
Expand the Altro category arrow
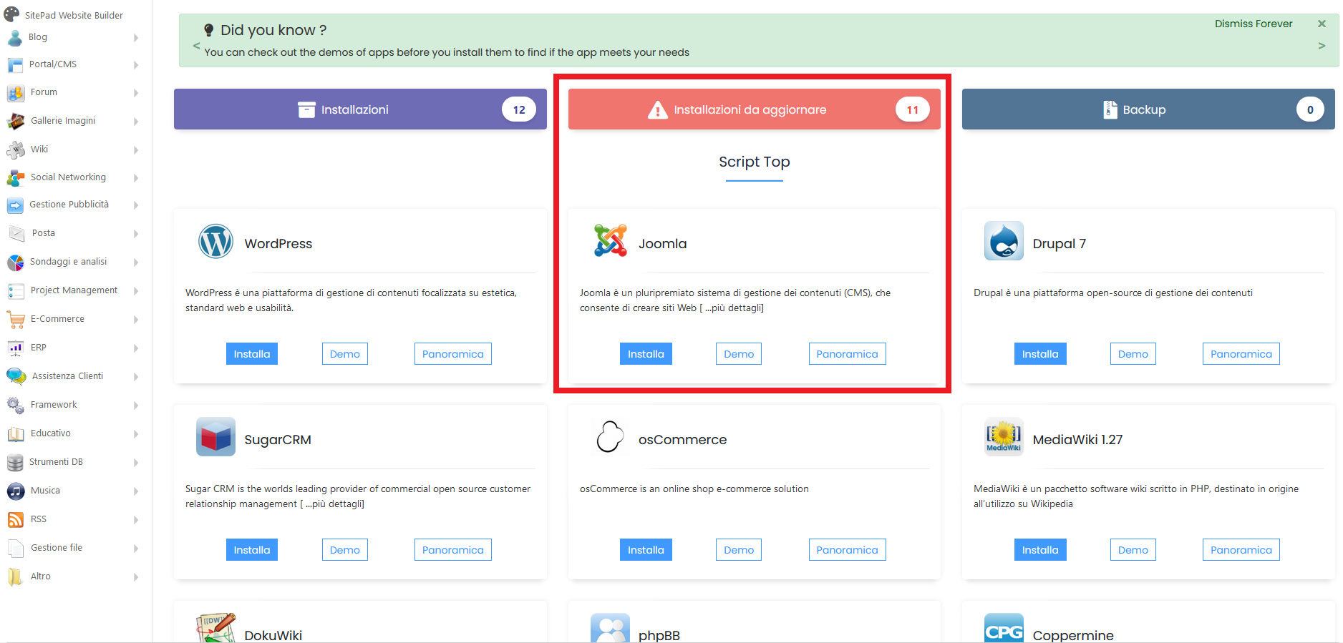[136, 577]
